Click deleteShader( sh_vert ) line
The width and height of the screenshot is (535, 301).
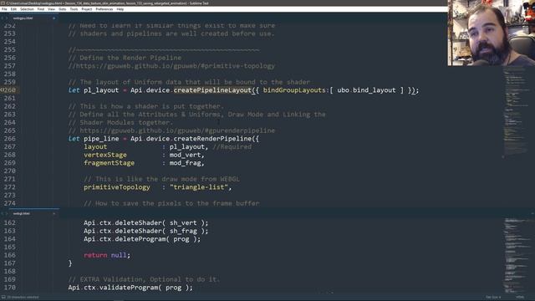click(146, 223)
